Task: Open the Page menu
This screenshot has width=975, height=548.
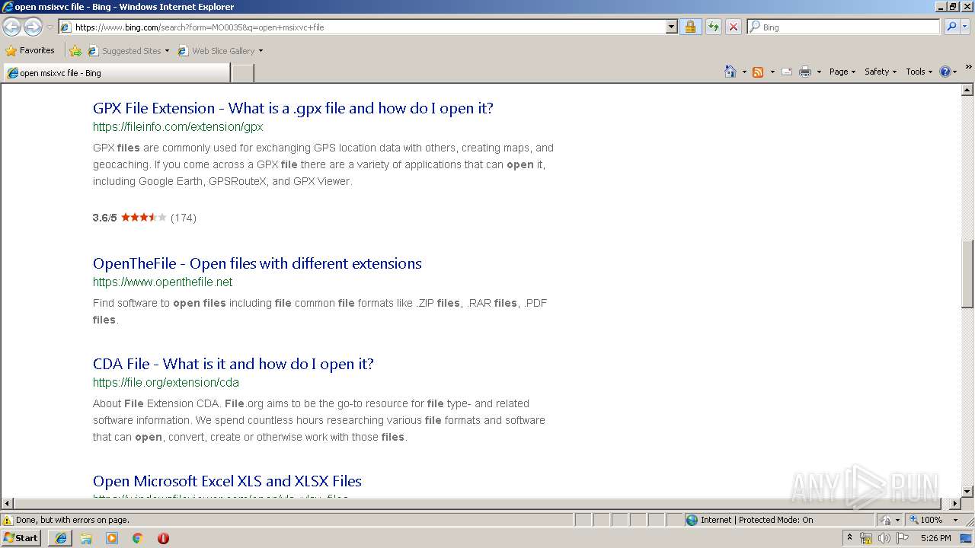Action: (x=842, y=72)
